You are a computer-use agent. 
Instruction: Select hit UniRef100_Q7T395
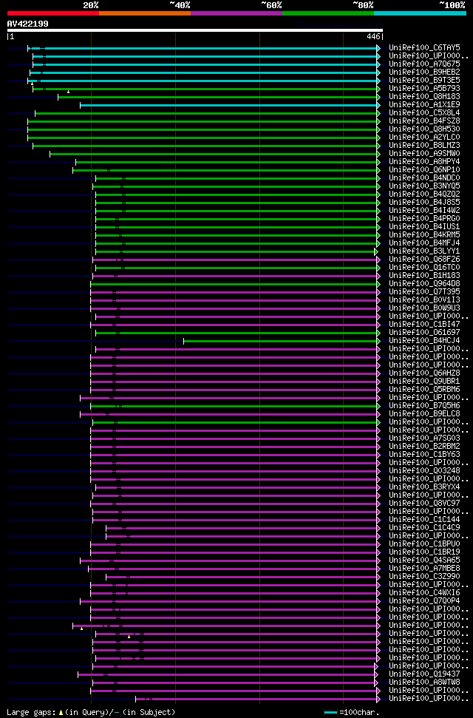pyautogui.click(x=424, y=291)
